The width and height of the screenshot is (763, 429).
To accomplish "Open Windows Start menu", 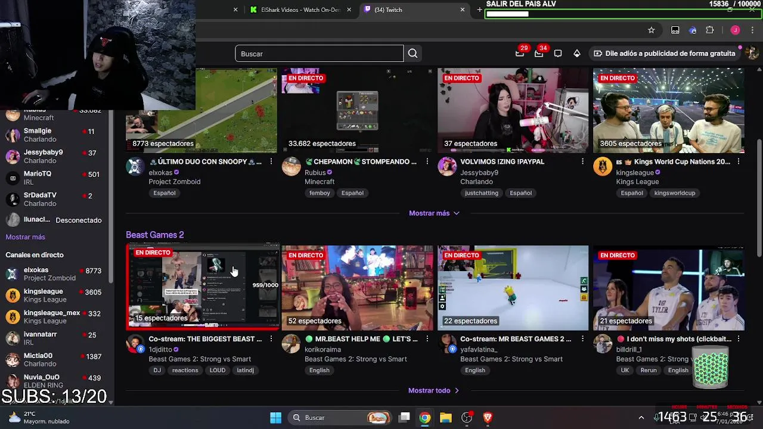I will 275,418.
